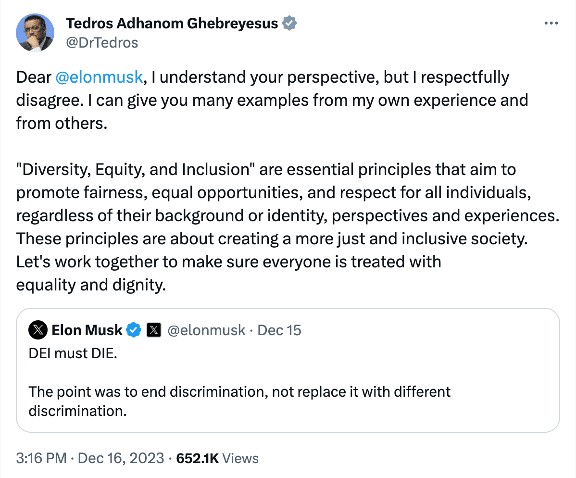The width and height of the screenshot is (576, 478).
Task: Open the grey @elonmusk handle in the quoted tweet
Action: pyautogui.click(x=206, y=330)
